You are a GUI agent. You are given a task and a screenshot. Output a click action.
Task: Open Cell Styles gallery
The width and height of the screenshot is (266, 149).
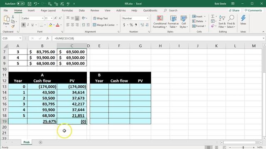(x=184, y=22)
